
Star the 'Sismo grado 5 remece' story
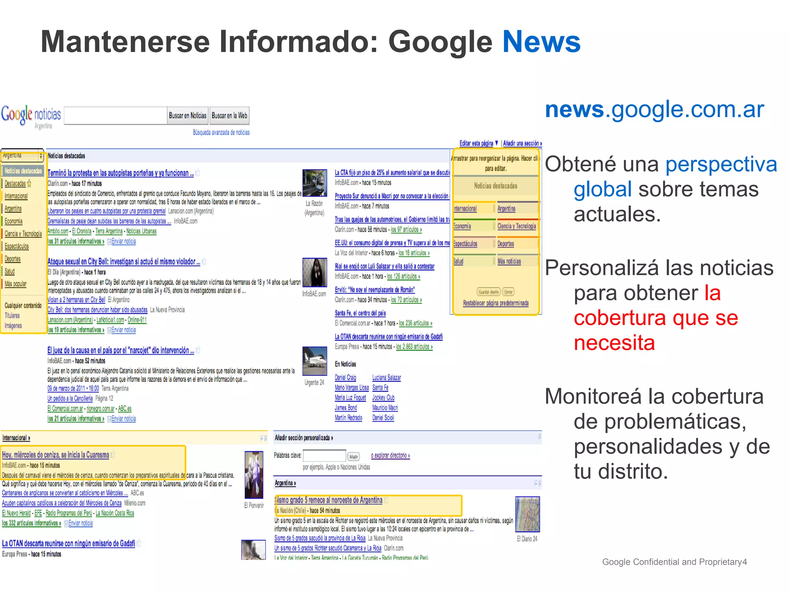pyautogui.click(x=386, y=500)
